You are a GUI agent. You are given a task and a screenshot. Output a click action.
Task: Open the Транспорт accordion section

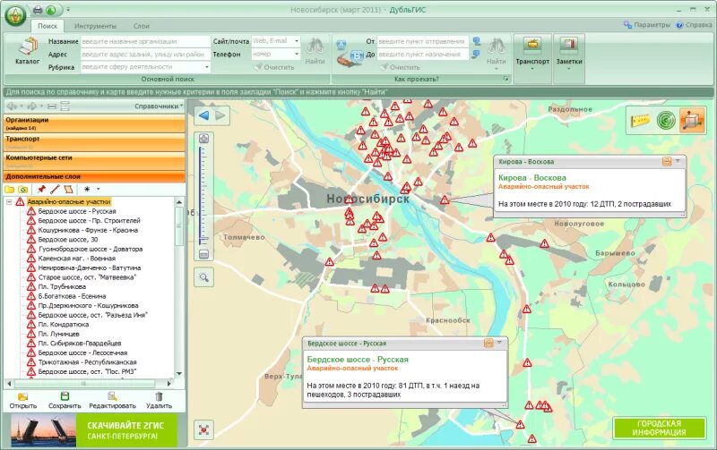point(94,142)
